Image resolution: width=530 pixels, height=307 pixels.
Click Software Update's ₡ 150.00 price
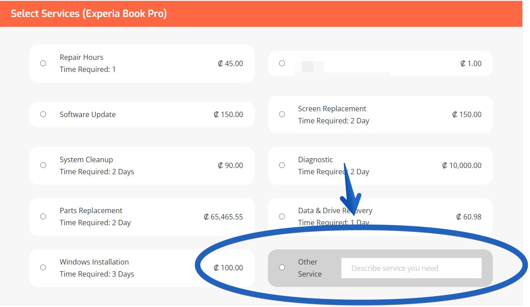(x=229, y=114)
